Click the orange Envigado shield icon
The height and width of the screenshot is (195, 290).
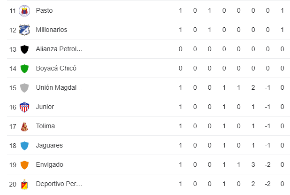[24, 165]
